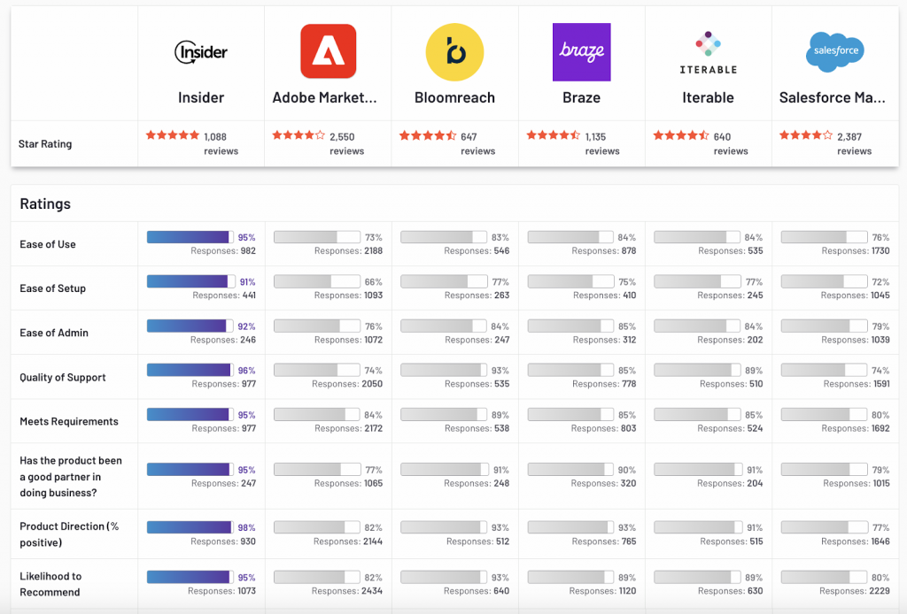Click the Likelihood to Recommend row label
This screenshot has height=614, width=907.
[x=50, y=584]
